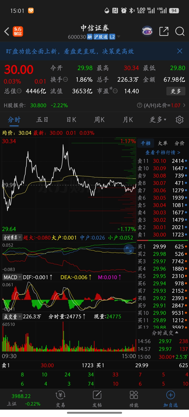Screen dimensions: 189x417
Task: Open search with the magnifier icon
Action: point(180,31)
